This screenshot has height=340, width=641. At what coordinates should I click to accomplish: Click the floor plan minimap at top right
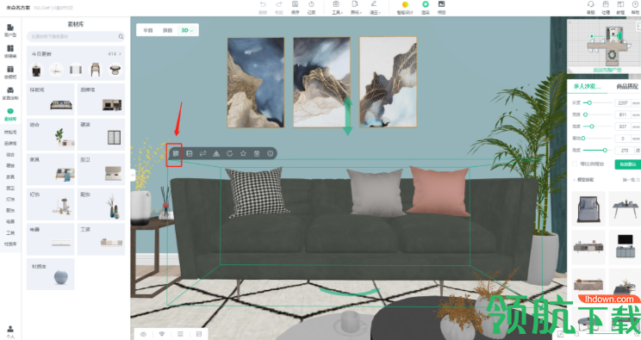(x=604, y=46)
